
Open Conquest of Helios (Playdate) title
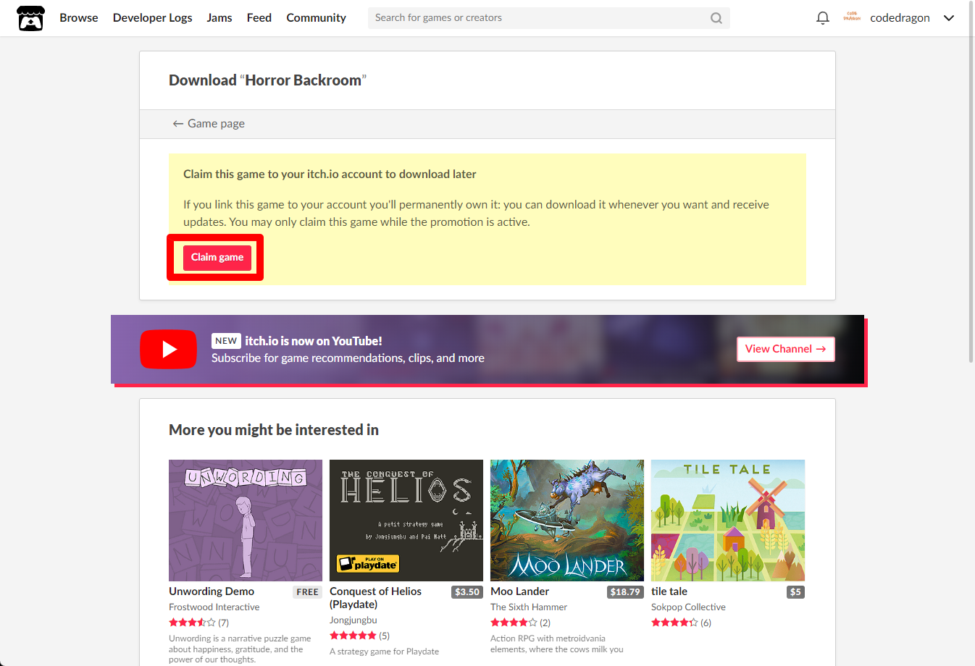tap(375, 598)
